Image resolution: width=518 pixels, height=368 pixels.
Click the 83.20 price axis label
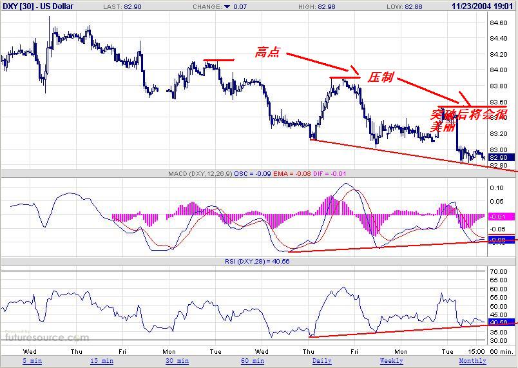click(498, 134)
